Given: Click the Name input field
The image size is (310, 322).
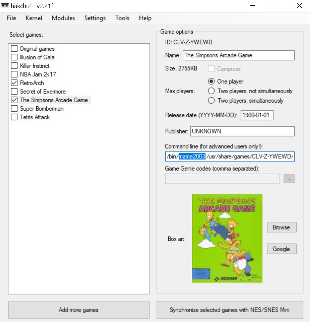Looking at the screenshot, I should click(x=239, y=55).
